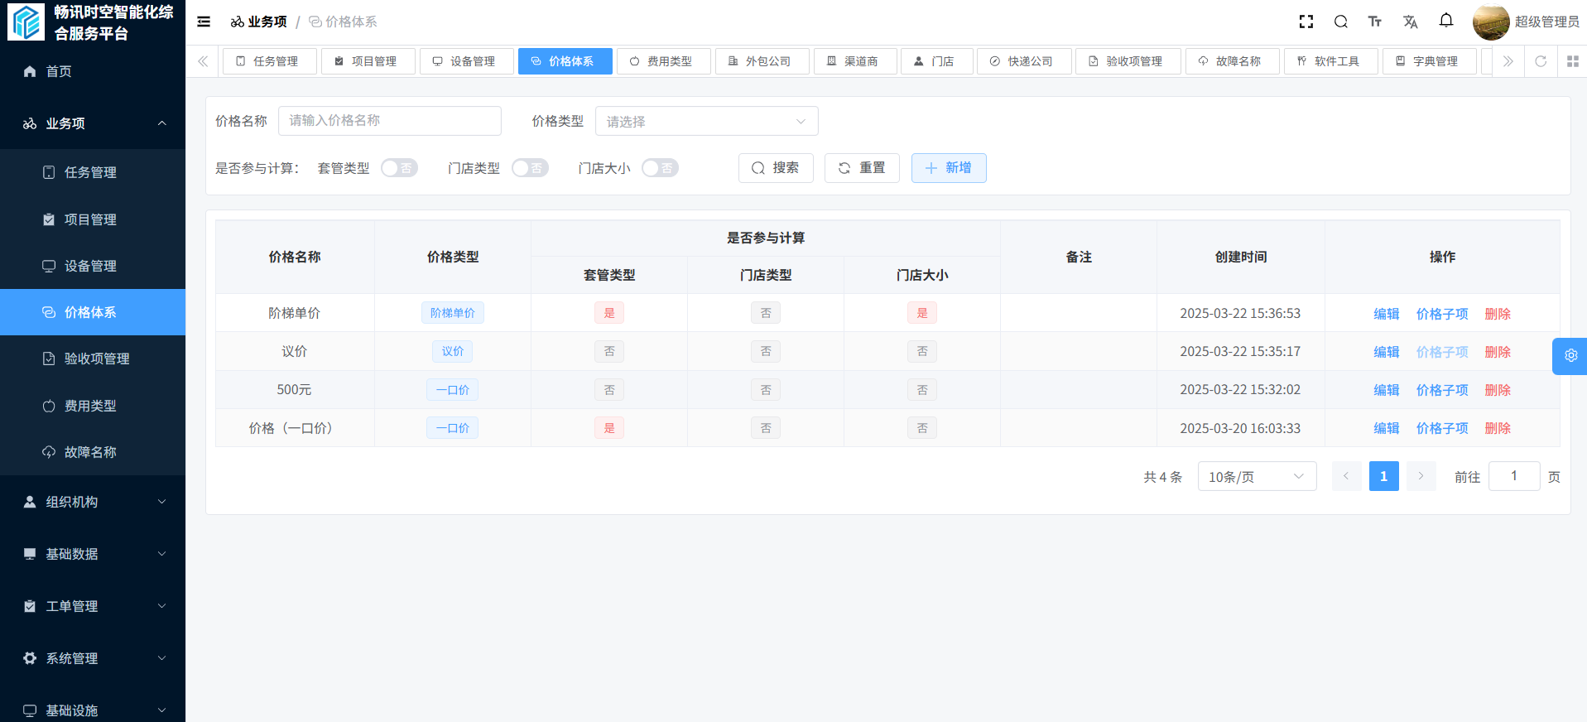Click the font size icon
The image size is (1587, 722).
[1375, 22]
